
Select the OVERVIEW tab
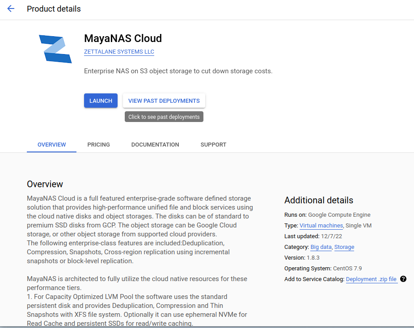pyautogui.click(x=51, y=145)
